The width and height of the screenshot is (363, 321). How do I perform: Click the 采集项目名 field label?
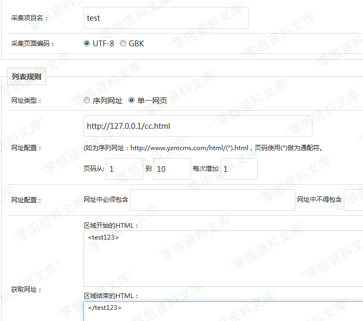(x=30, y=18)
